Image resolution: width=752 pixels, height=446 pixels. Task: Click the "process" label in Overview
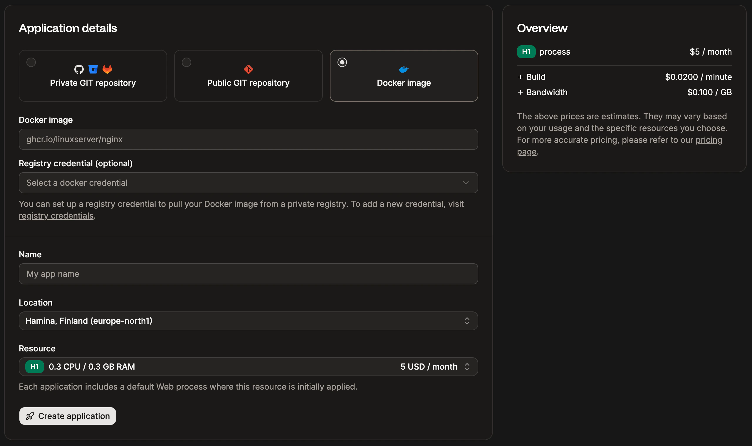[x=555, y=52]
